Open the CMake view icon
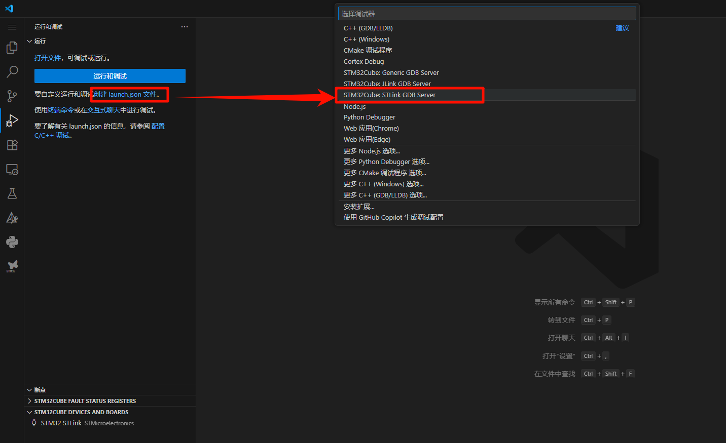The height and width of the screenshot is (443, 726). pyautogui.click(x=12, y=218)
